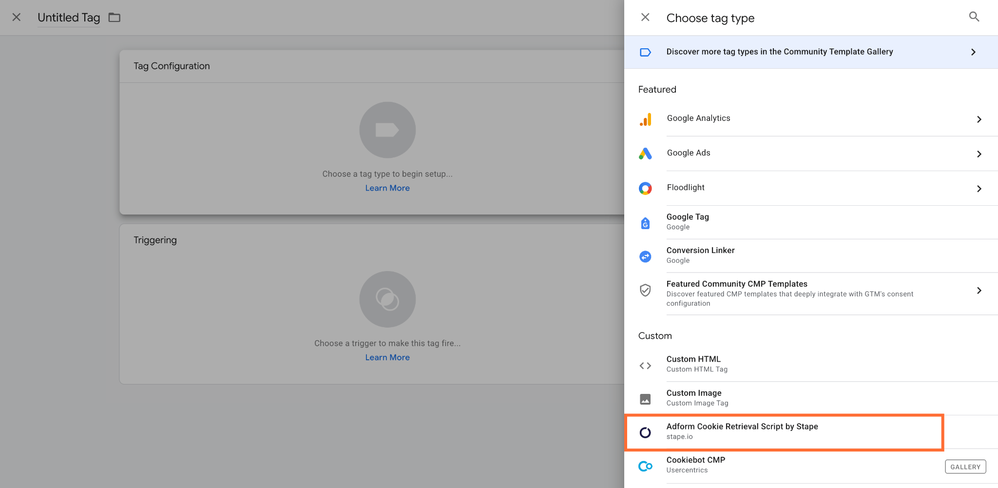
Task: Rename the Untitled Tag title
Action: tap(69, 18)
